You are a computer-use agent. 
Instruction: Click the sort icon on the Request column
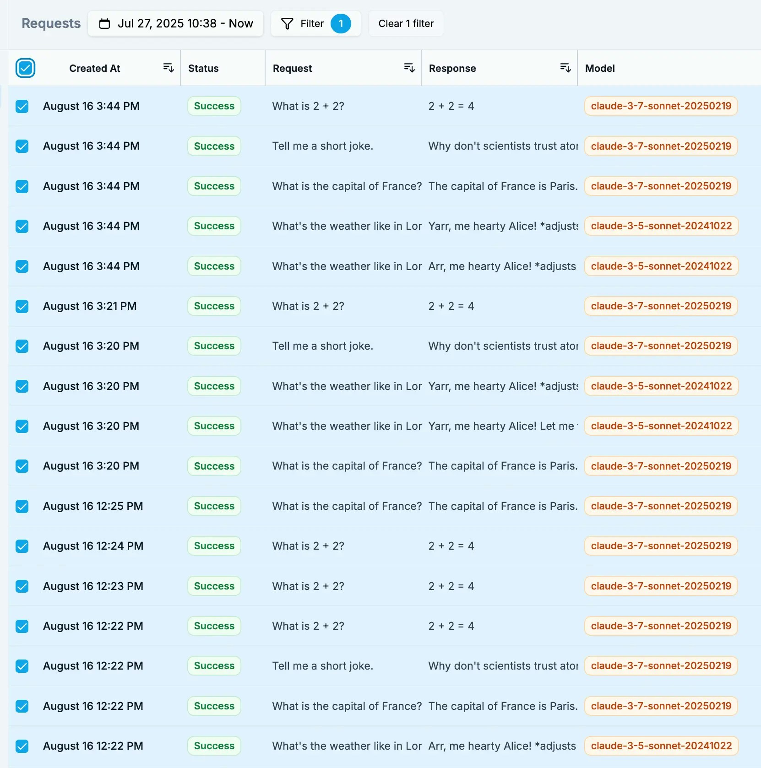click(x=409, y=67)
